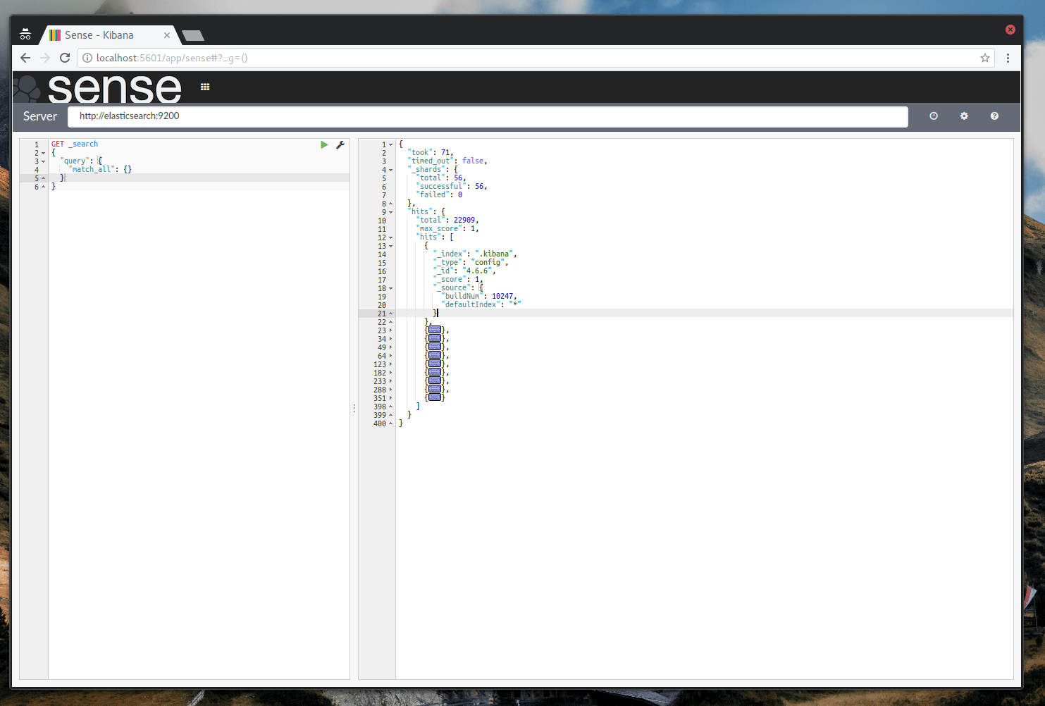Screen dimensions: 1045x706
Task: Expand folded block widget on line 123
Action: (435, 364)
